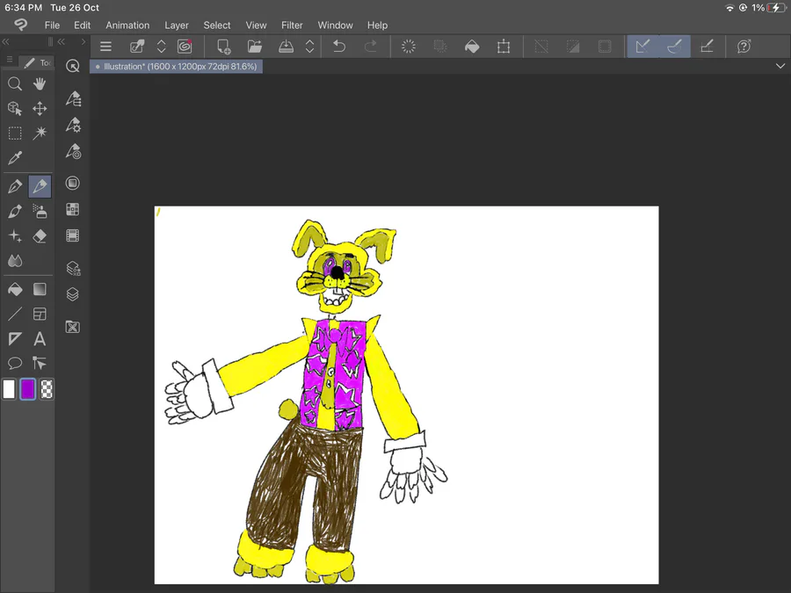The height and width of the screenshot is (593, 791).
Task: Expand save options arrows
Action: (x=309, y=47)
